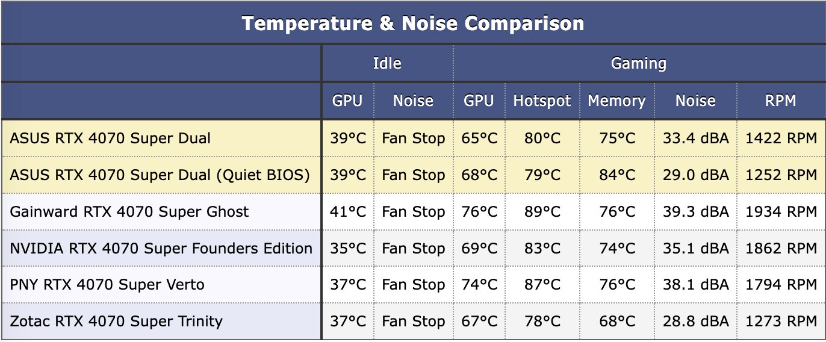The height and width of the screenshot is (342, 826).
Task: Select the ASUS RTX 4070 Super Dual row name
Action: point(110,138)
